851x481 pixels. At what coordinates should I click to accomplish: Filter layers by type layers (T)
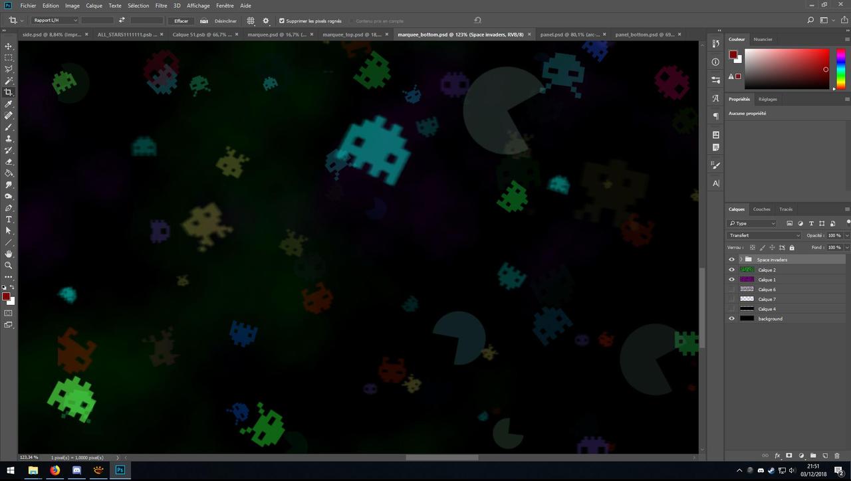(x=811, y=223)
